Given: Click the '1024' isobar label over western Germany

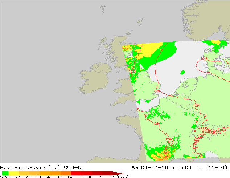Looking at the screenshot, I should click(196, 106).
